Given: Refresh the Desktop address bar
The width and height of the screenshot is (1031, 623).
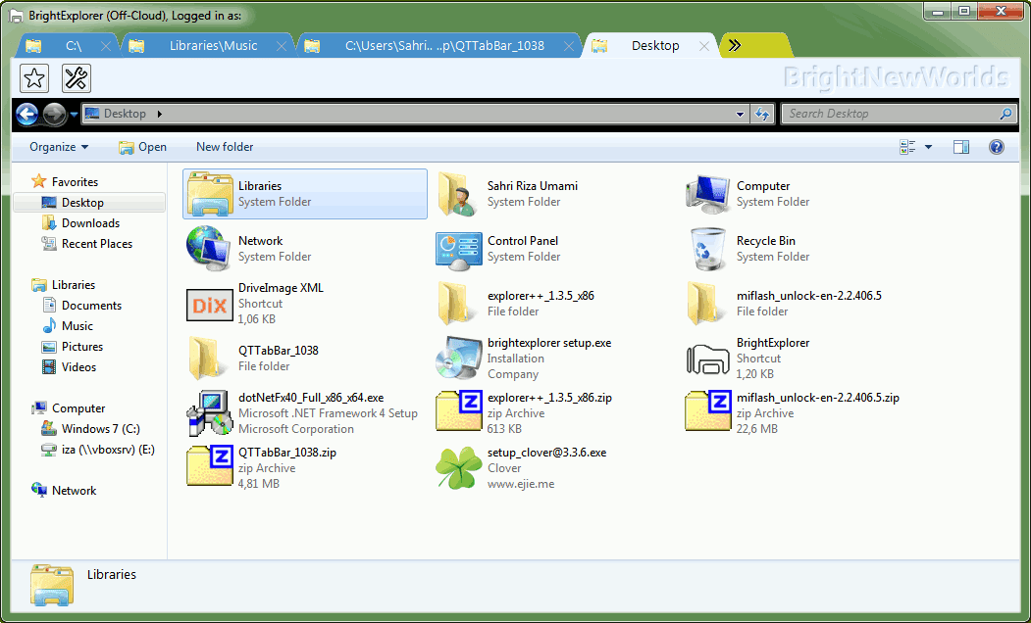Looking at the screenshot, I should pyautogui.click(x=762, y=114).
